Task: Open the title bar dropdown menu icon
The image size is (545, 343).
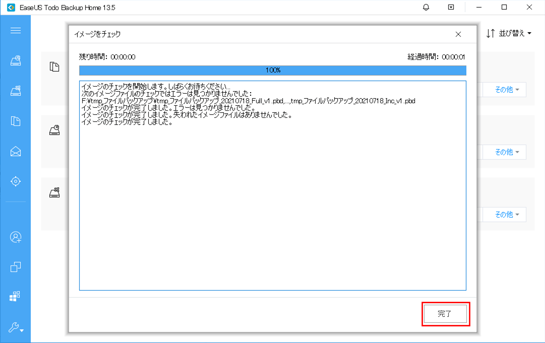Action: click(451, 8)
